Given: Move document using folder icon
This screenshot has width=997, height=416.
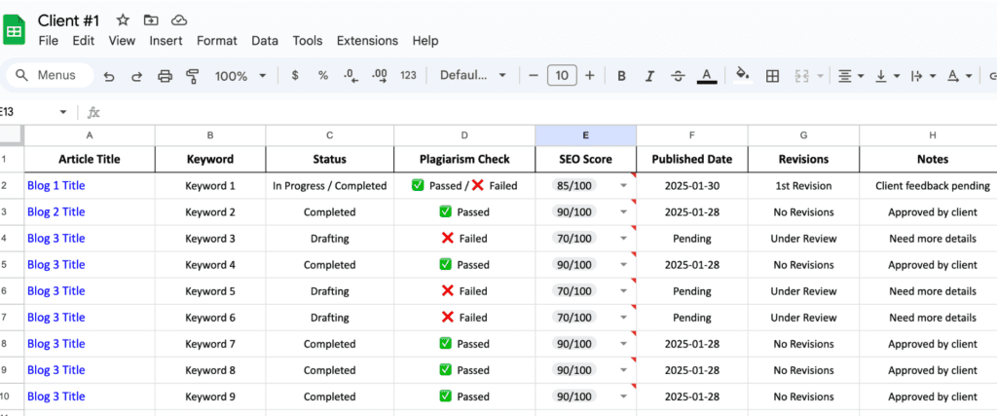Looking at the screenshot, I should (151, 20).
